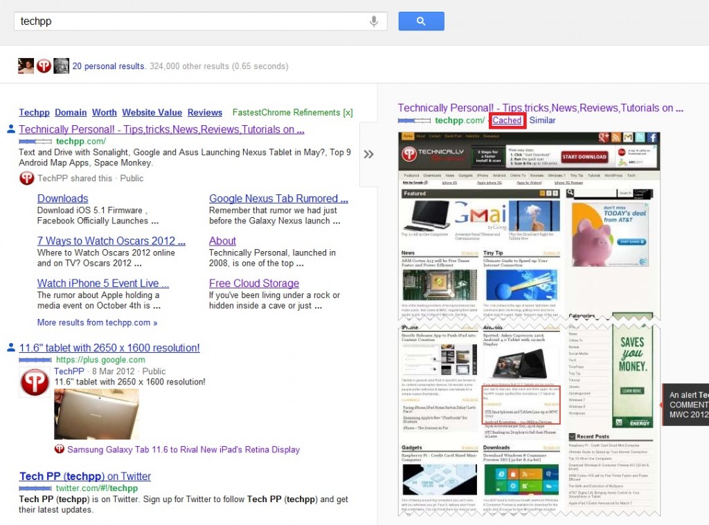Click the dark comment popup about MWC 2012

pyautogui.click(x=686, y=405)
